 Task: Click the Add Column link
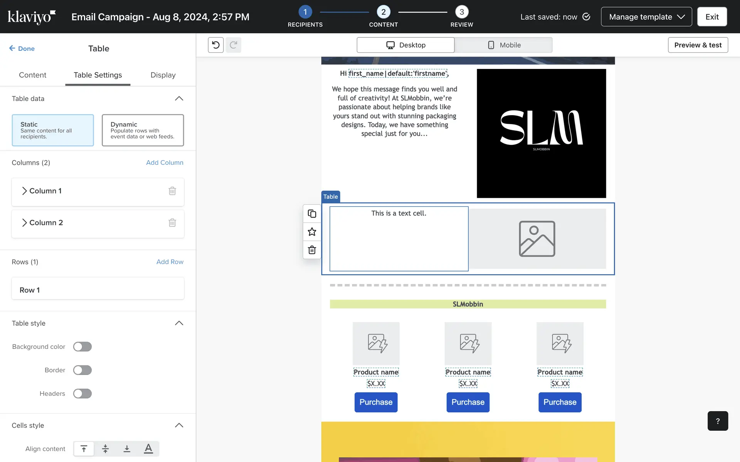165,162
